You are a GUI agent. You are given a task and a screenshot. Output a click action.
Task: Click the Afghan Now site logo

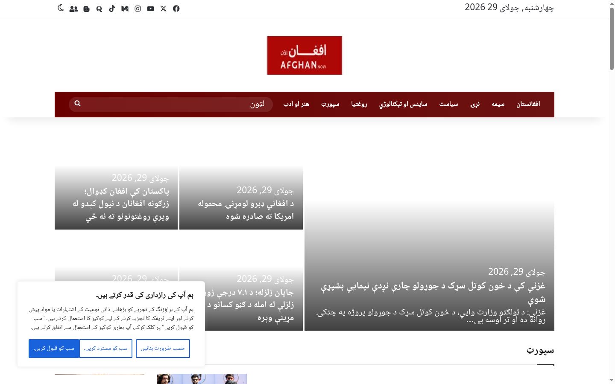(305, 55)
